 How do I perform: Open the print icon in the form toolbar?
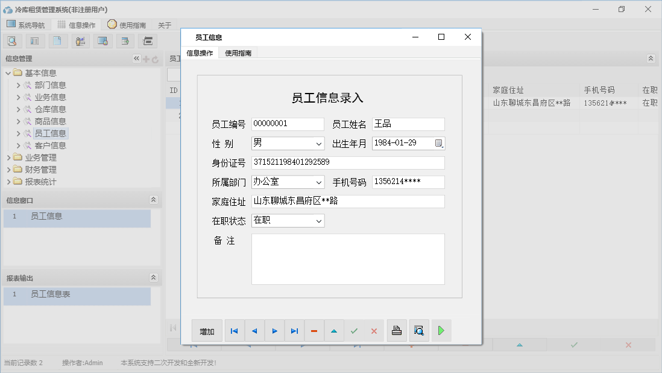click(397, 330)
